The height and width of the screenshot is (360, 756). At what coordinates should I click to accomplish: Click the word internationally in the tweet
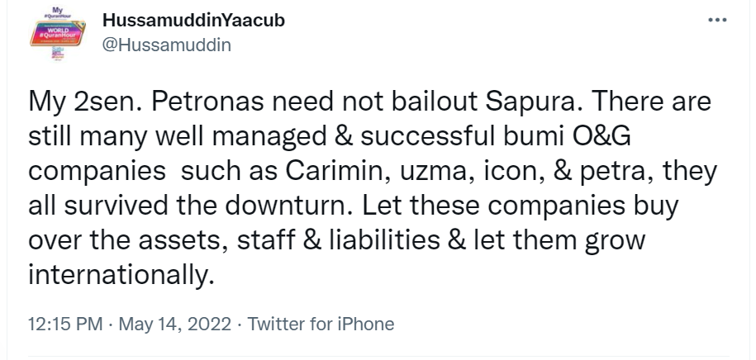121,276
